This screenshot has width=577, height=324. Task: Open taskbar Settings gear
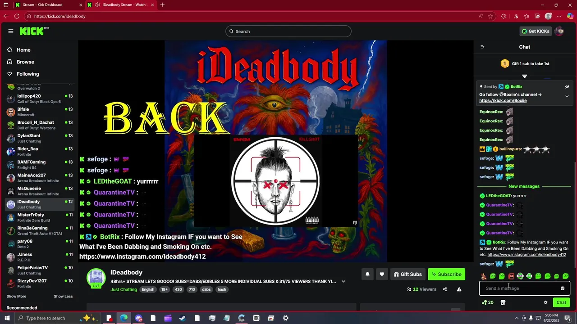(285, 318)
